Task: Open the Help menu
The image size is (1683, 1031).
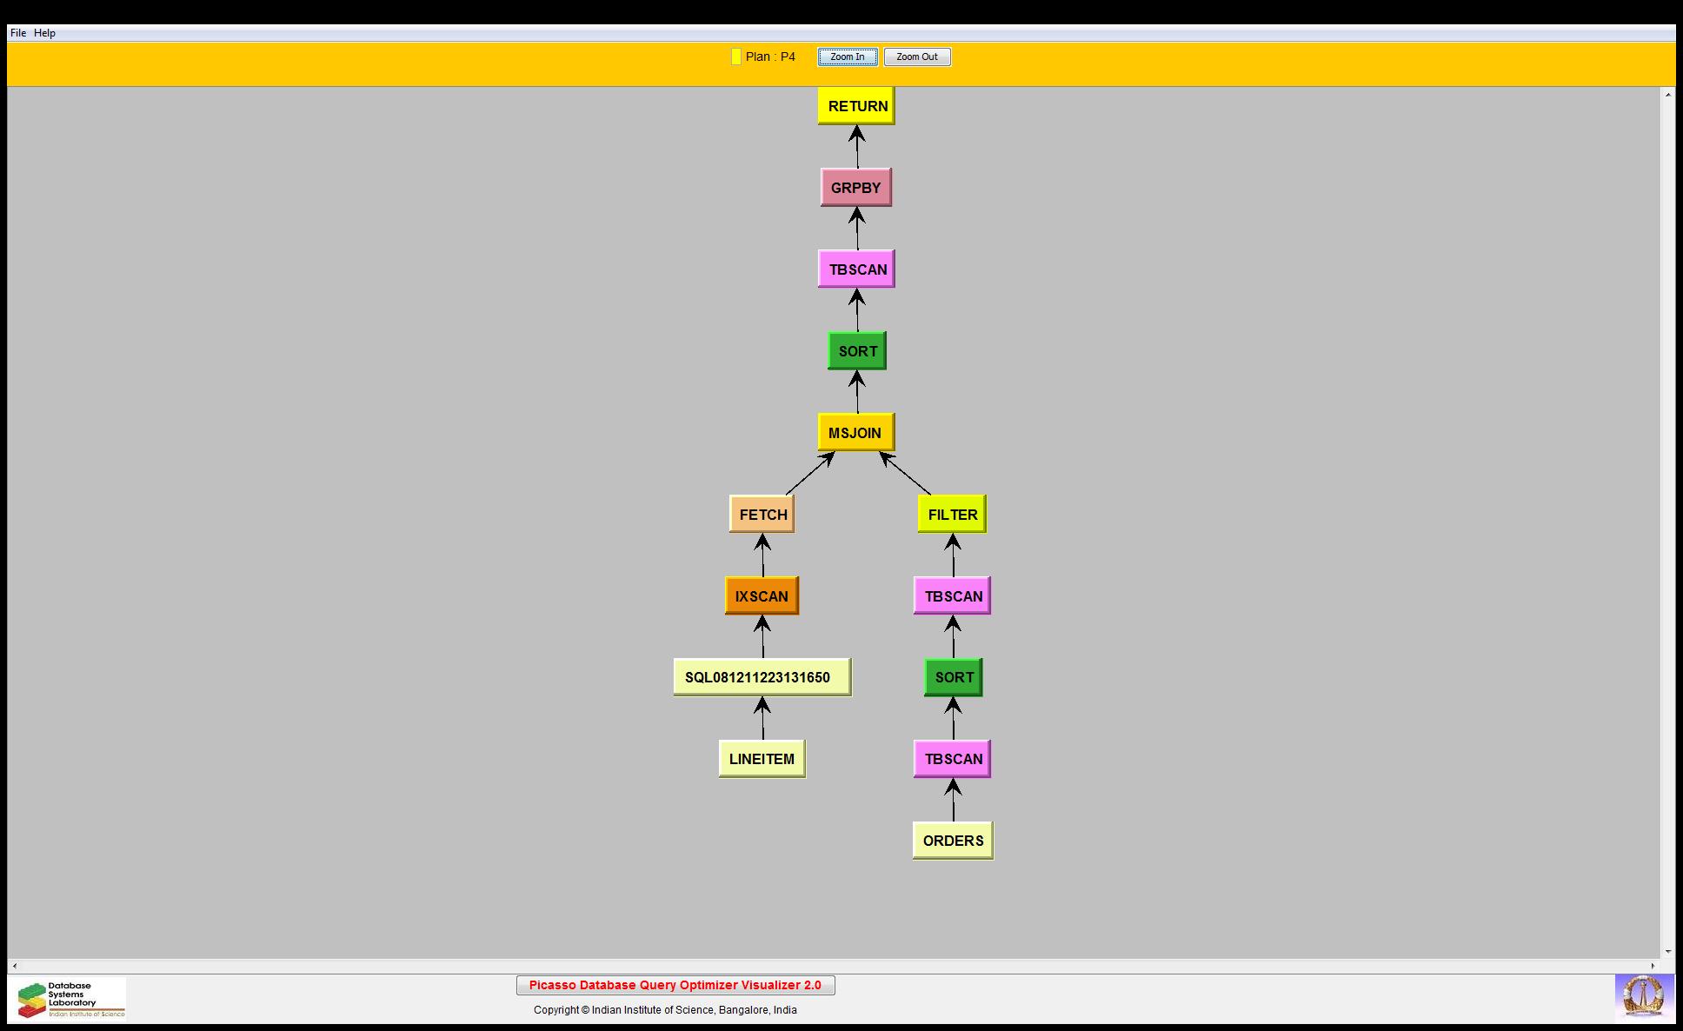Action: click(x=44, y=33)
